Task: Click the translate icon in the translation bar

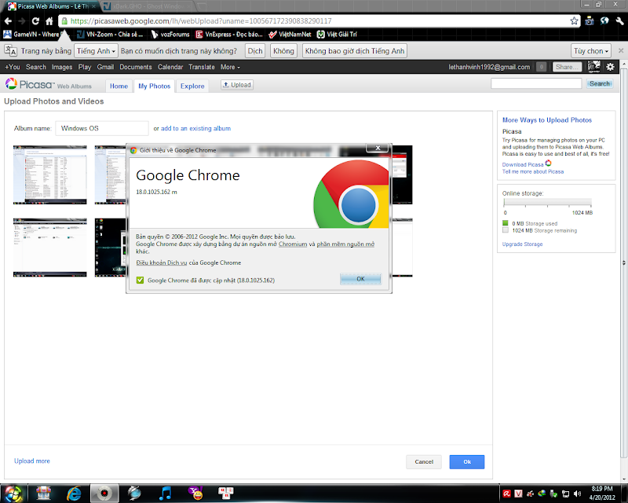Action: pyautogui.click(x=10, y=51)
